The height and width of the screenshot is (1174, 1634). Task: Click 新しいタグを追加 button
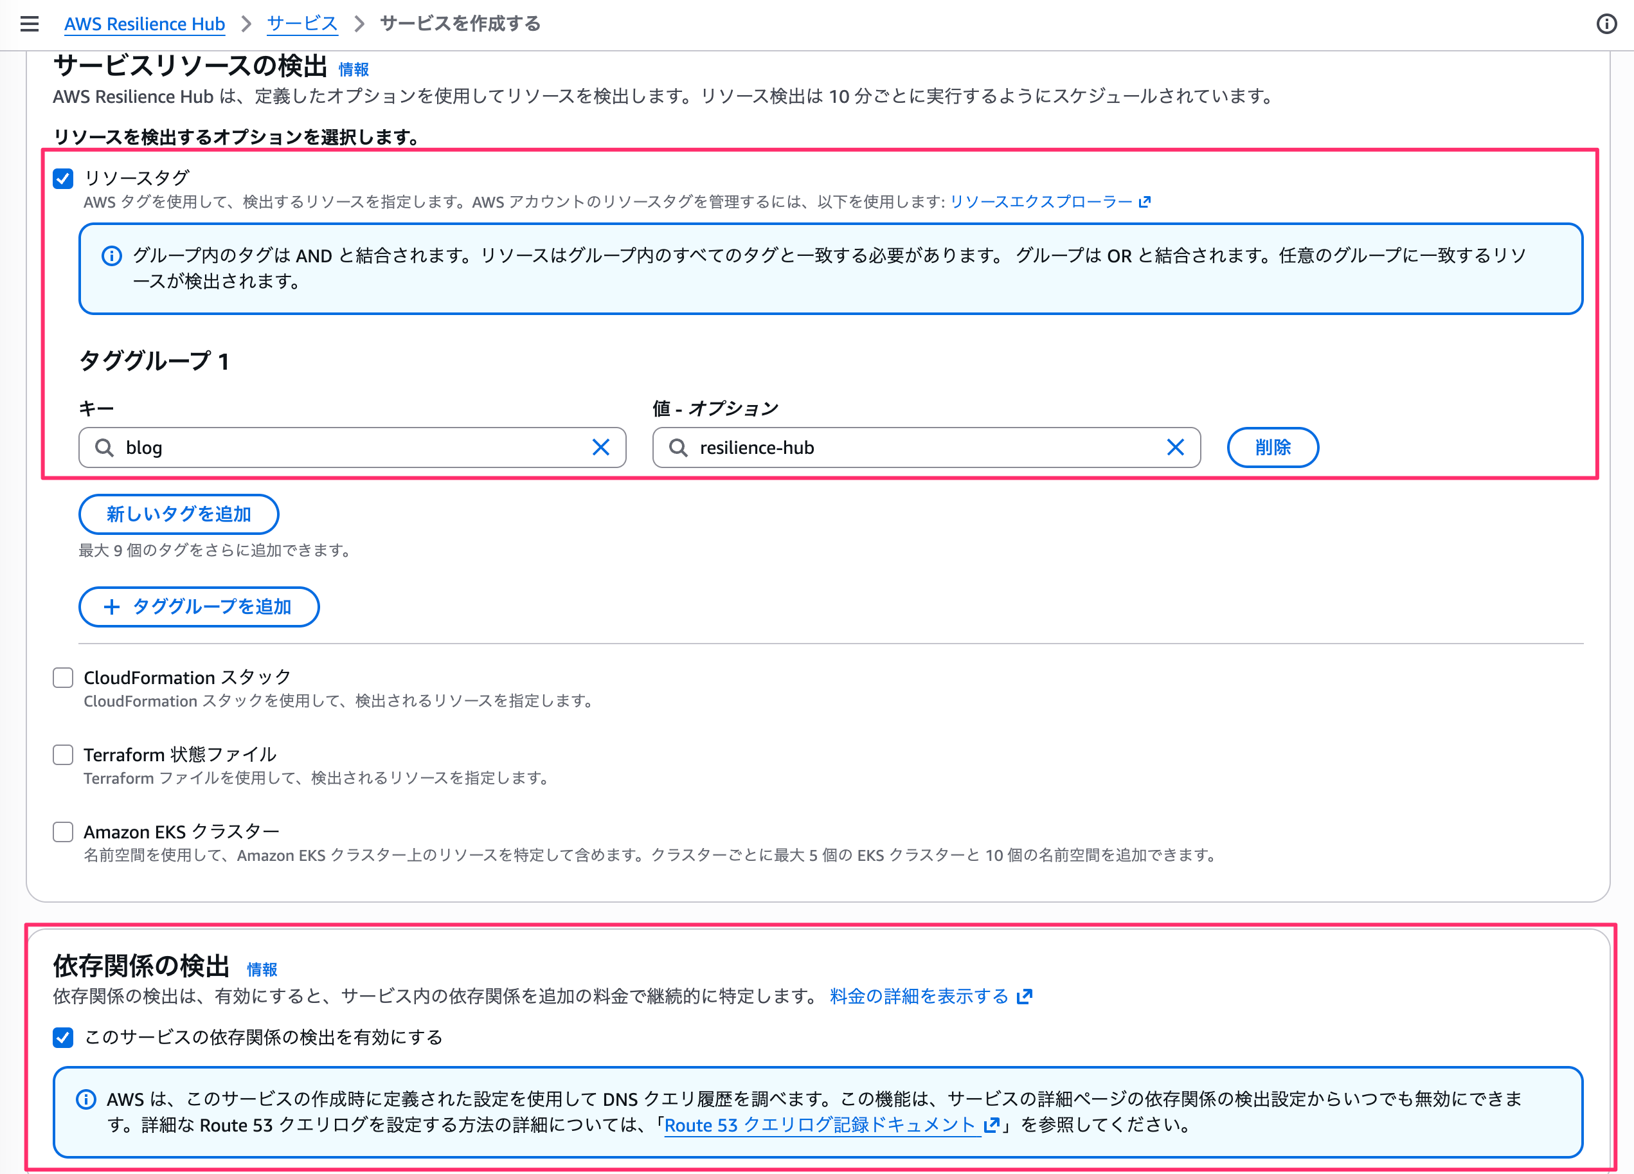(179, 514)
